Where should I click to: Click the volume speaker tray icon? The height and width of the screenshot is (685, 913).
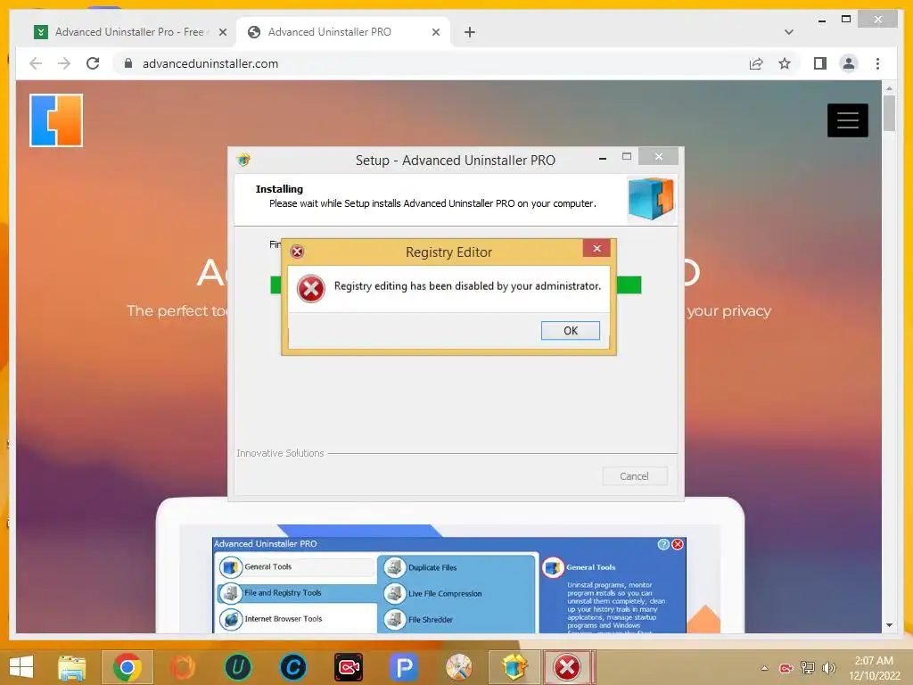pos(828,667)
